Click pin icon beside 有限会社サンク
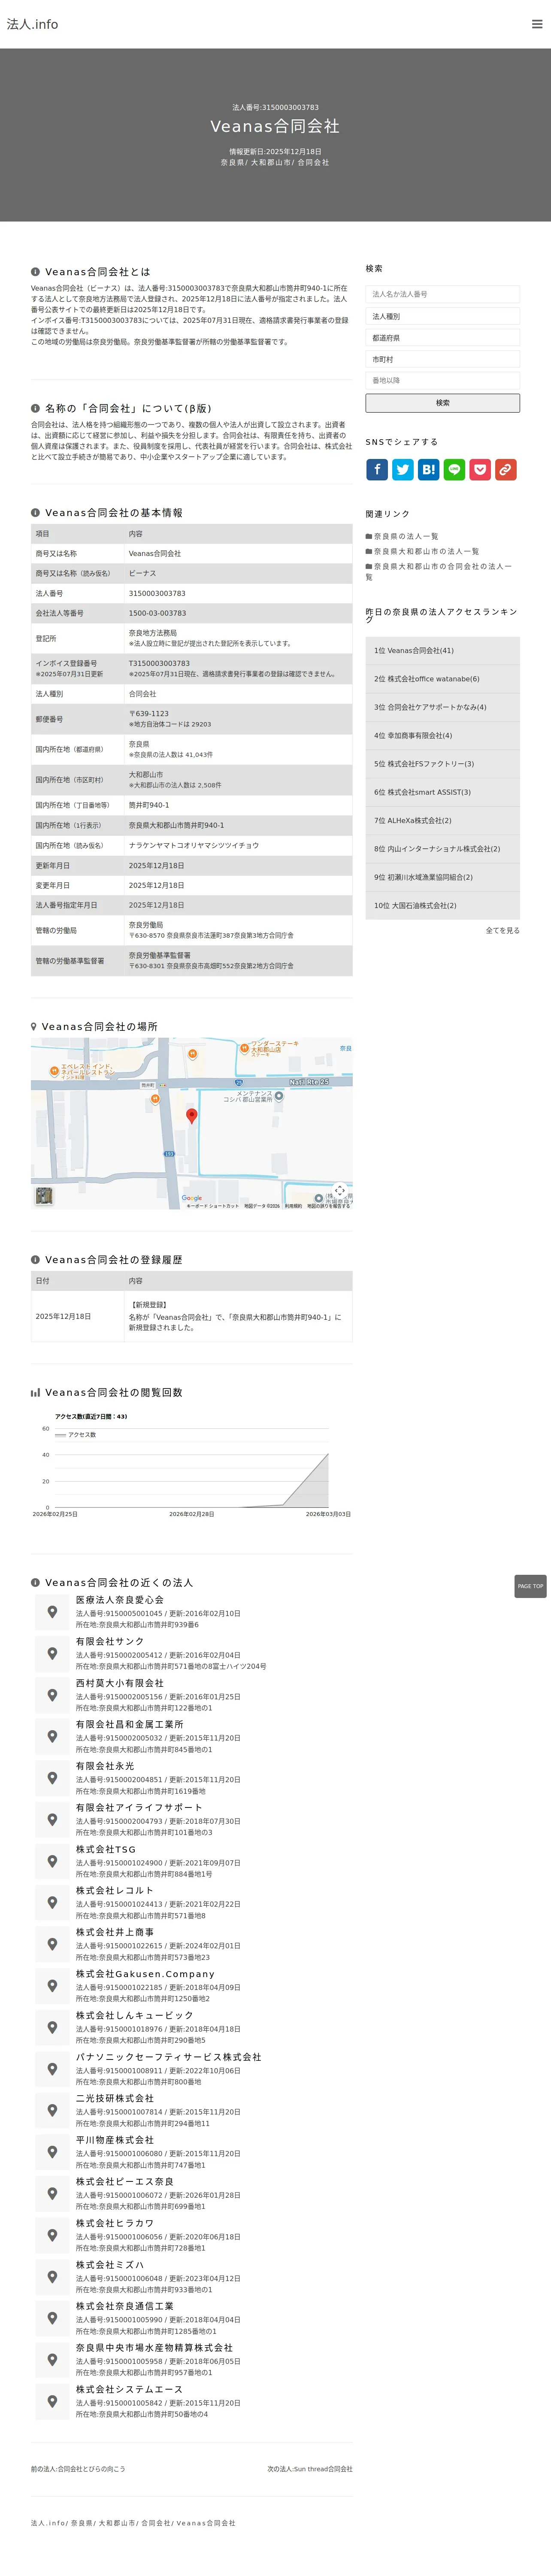 pos(52,1653)
